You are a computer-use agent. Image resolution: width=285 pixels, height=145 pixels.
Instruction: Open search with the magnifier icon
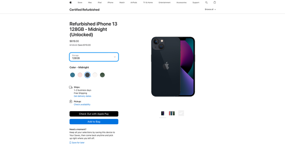(206, 2)
